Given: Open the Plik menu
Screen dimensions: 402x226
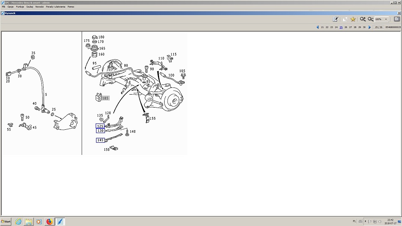Looking at the screenshot, I should pos(4,7).
